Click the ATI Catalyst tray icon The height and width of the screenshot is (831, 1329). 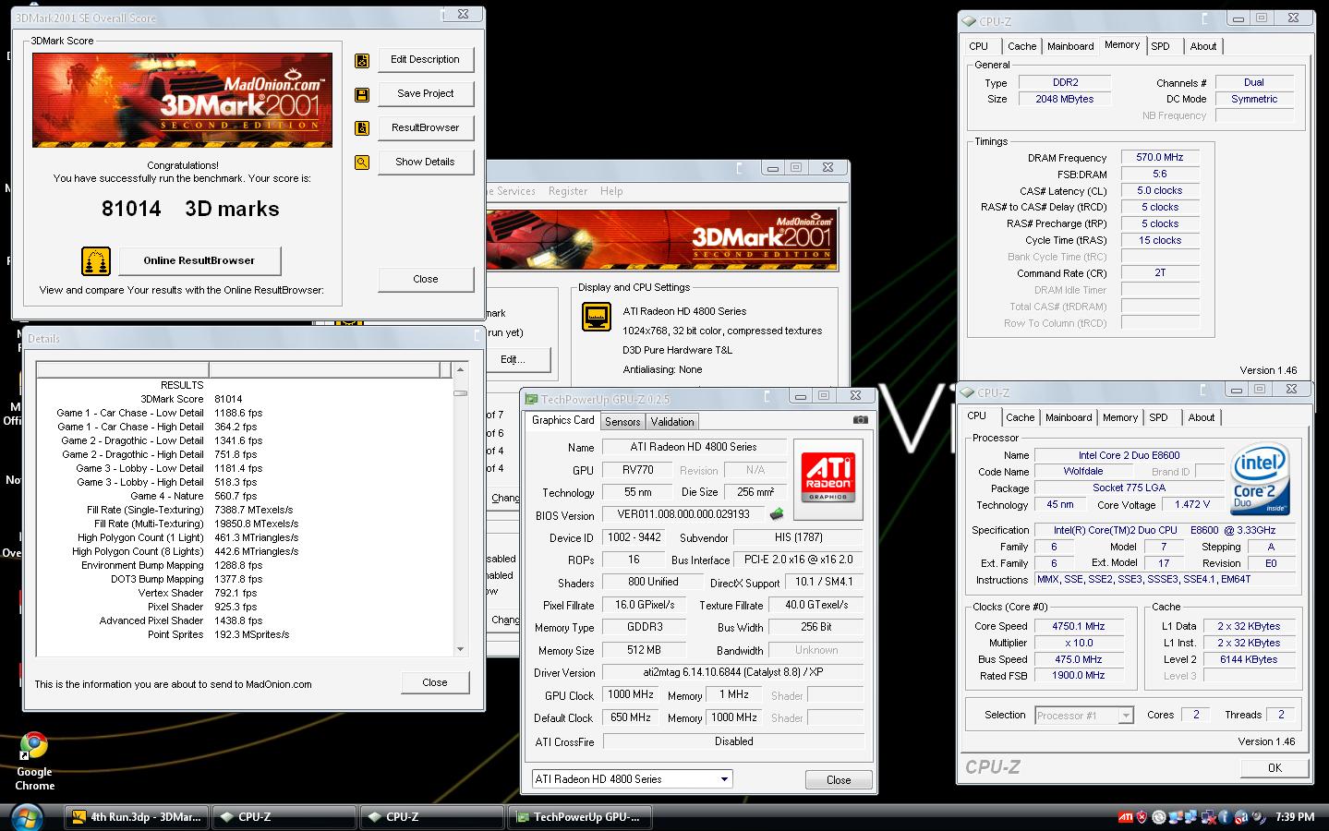click(1126, 817)
